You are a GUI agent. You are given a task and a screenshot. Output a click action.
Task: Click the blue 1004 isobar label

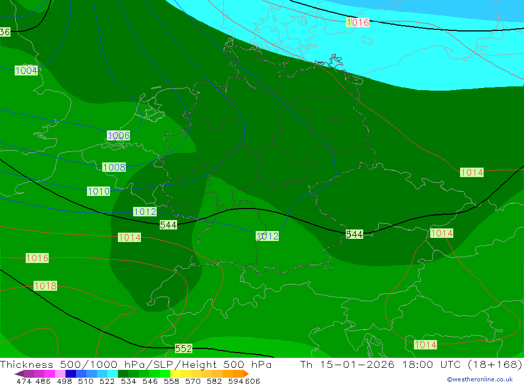pos(26,71)
